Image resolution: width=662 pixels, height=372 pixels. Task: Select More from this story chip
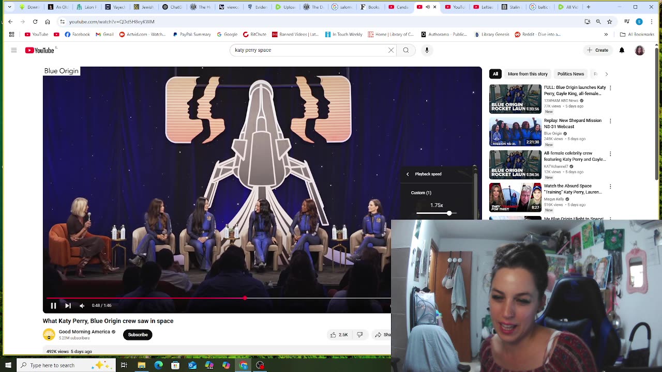(528, 74)
